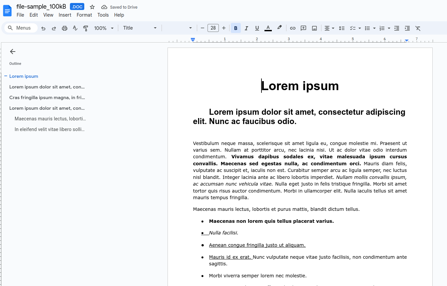
Task: Jump to "Lorem ipsum" in the outline
Action: coord(24,76)
